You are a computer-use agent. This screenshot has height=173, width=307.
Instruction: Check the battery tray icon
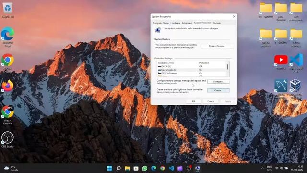pos(286,168)
